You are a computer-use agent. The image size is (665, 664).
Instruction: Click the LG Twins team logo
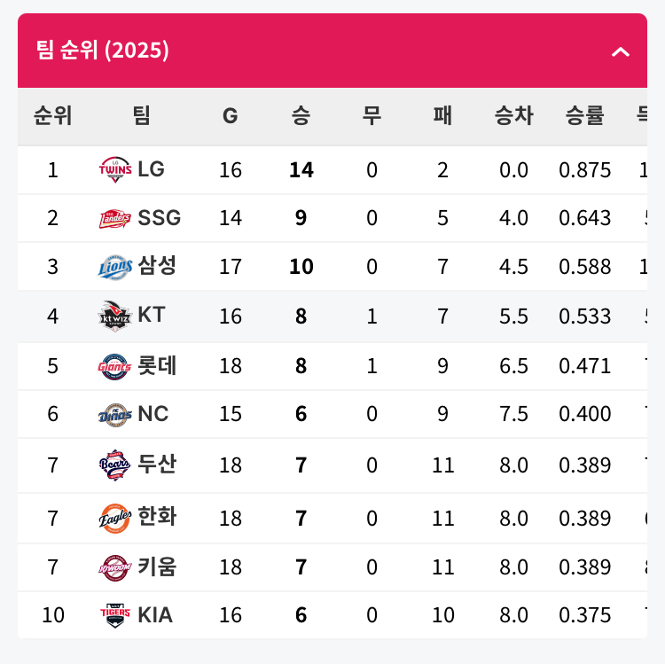[115, 169]
